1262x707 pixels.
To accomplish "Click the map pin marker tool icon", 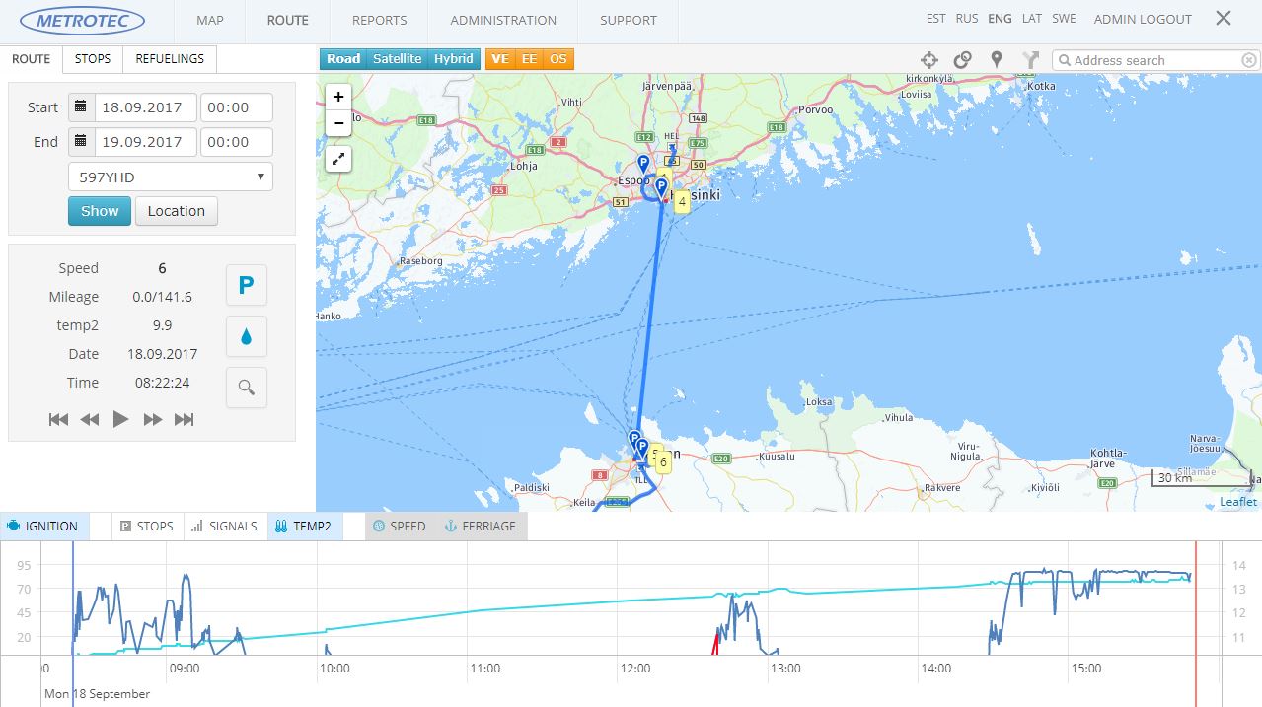I will click(x=997, y=60).
